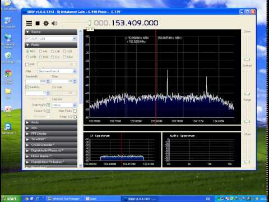
Task: Open the Blackman-Harris filter type dropdown
Action: tap(75, 71)
